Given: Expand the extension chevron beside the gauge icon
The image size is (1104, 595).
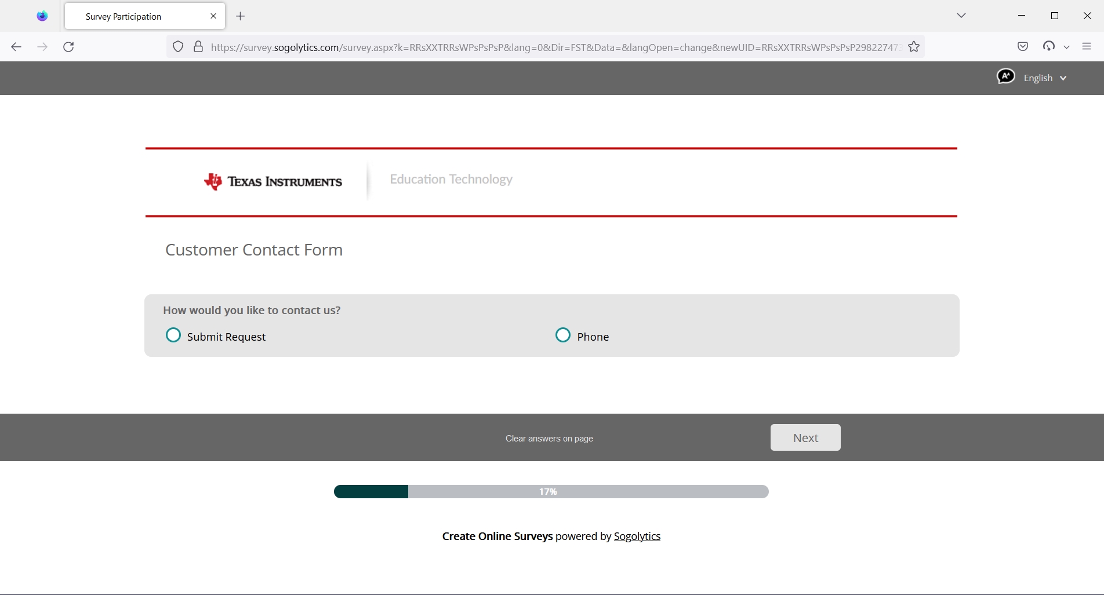Looking at the screenshot, I should click(1067, 46).
